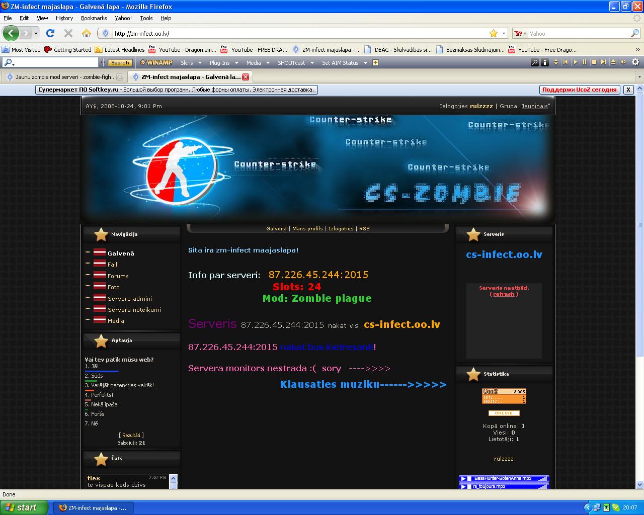Click the Yahoo search magnifier icon
Screen dimensions: 644x515
[x=635, y=33]
